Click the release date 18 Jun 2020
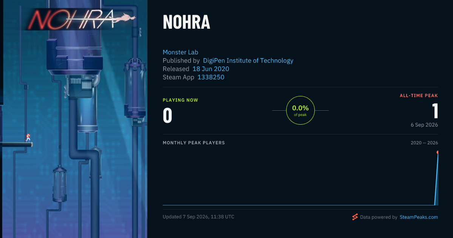This screenshot has width=453, height=238. [211, 69]
